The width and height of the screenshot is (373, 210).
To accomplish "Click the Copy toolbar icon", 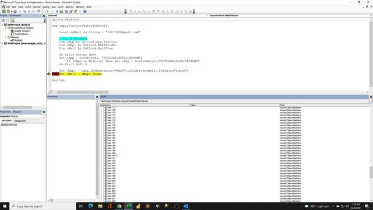I will pos(24,12).
